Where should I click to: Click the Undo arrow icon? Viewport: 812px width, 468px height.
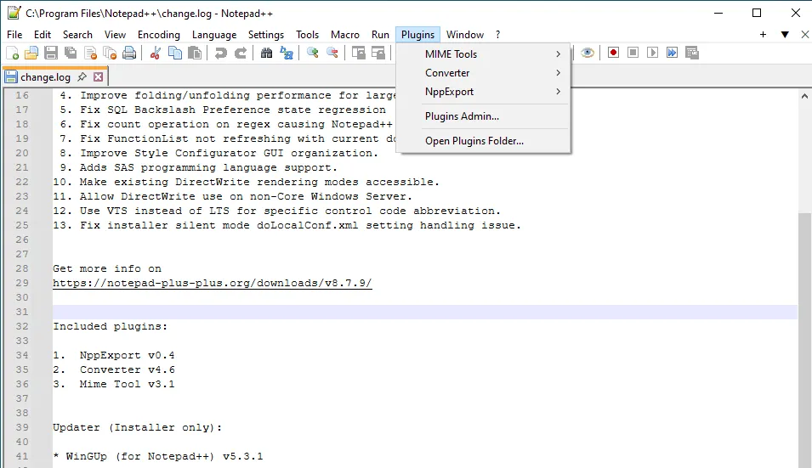220,53
